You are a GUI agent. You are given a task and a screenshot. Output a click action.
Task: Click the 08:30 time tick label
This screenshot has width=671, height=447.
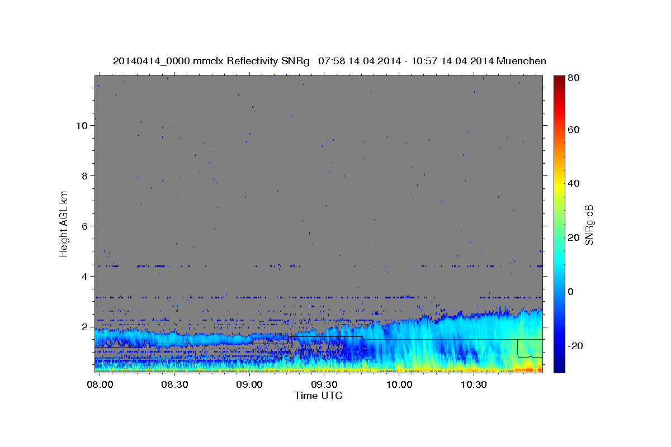[x=174, y=385]
